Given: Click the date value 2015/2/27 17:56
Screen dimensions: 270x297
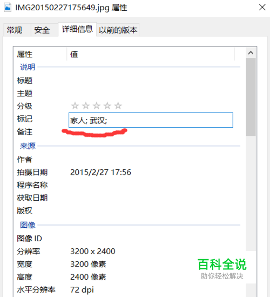Looking at the screenshot, I should 100,173.
